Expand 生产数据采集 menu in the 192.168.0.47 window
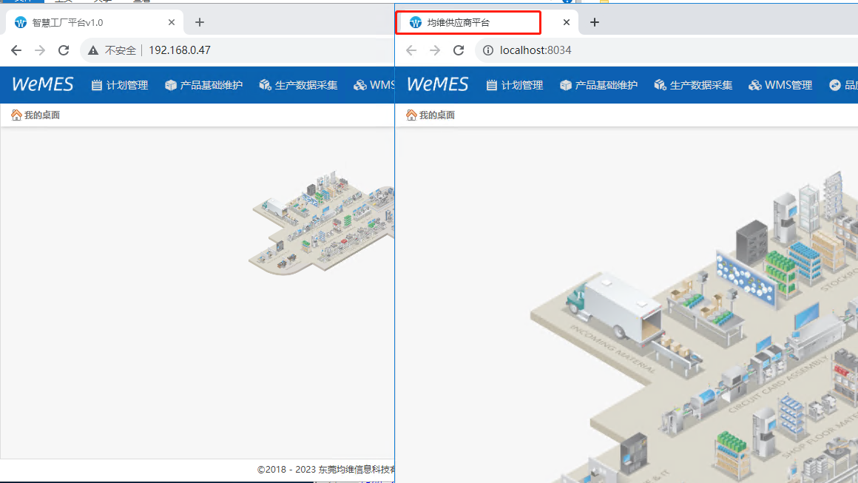Screen dimensions: 858x483 pyautogui.click(x=298, y=85)
